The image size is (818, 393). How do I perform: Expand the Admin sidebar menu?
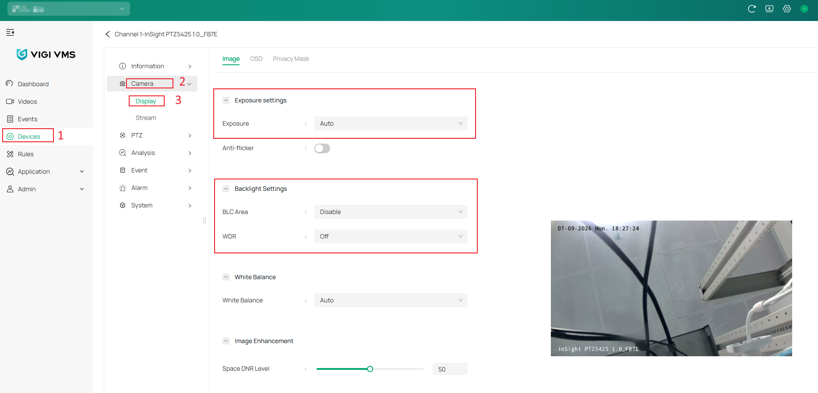tap(46, 189)
